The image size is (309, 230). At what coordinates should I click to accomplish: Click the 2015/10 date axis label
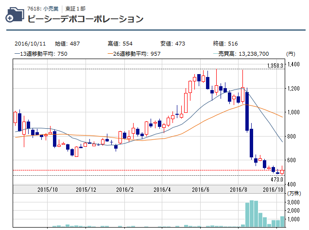click(x=48, y=189)
